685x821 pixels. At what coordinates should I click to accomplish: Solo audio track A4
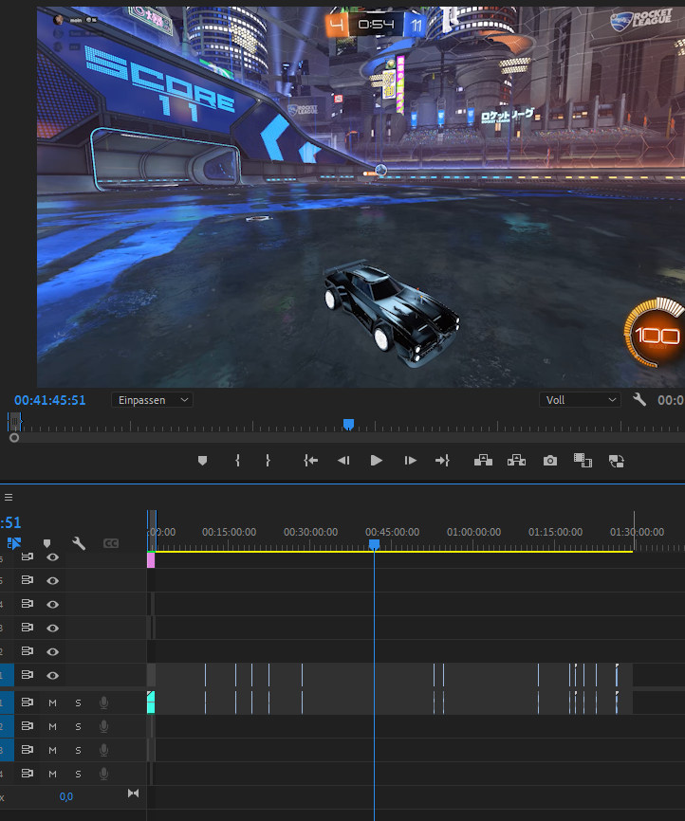pos(78,774)
